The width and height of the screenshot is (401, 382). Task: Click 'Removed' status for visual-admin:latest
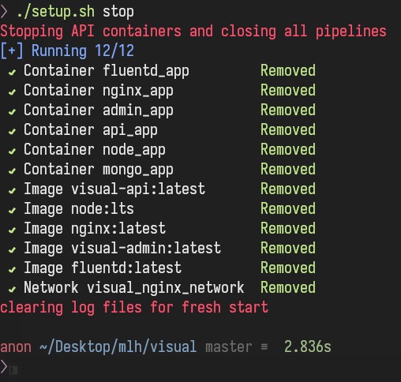coord(288,248)
